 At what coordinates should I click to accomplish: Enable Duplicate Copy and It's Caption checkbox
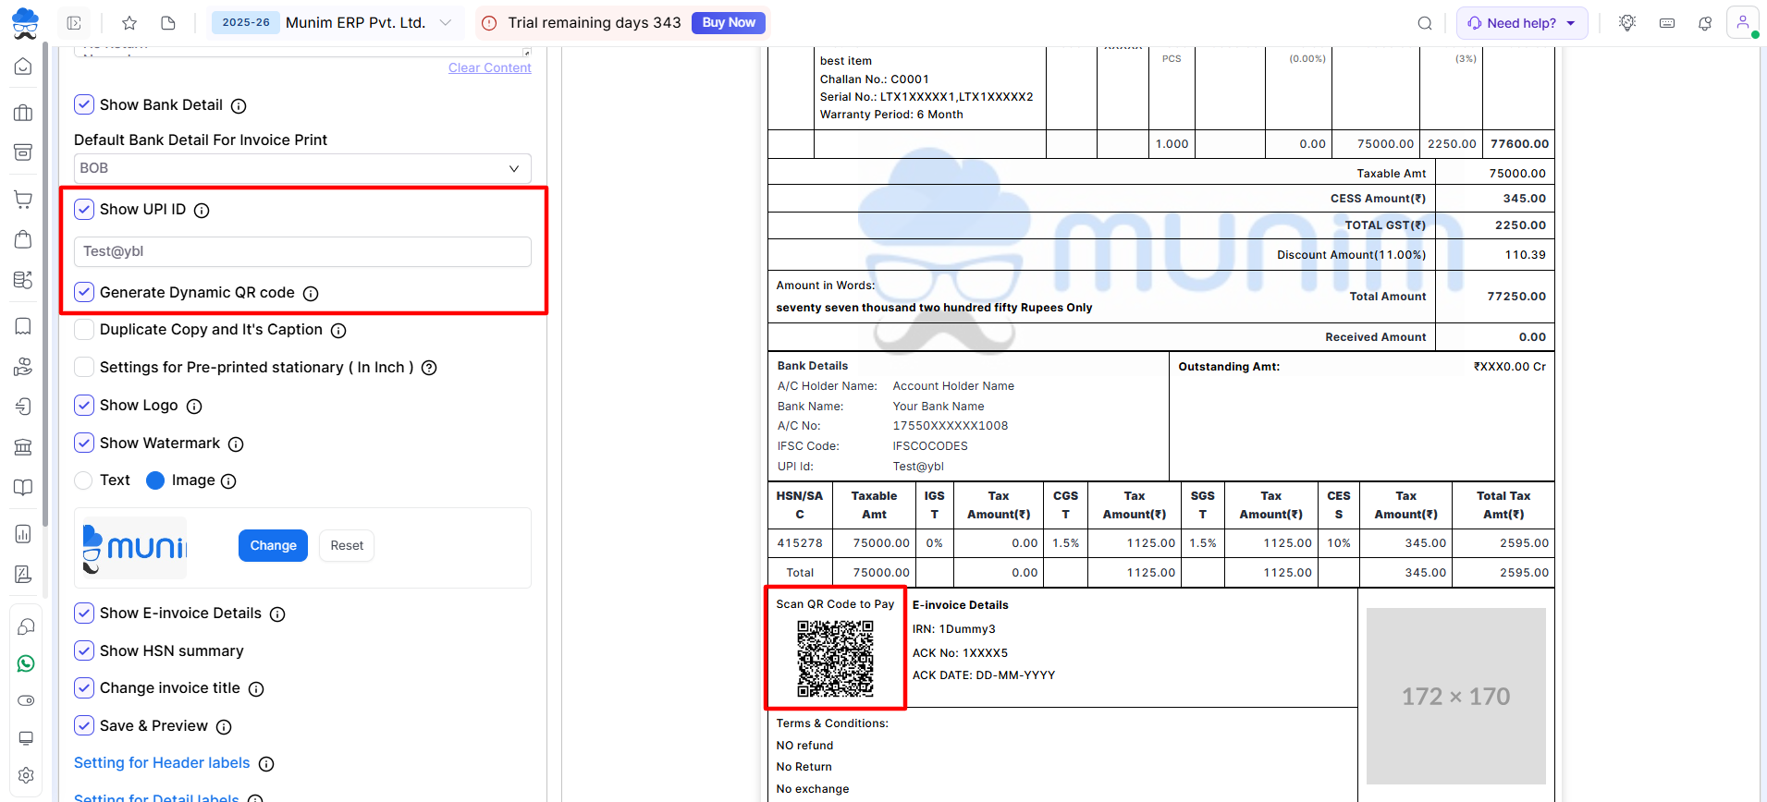point(84,330)
